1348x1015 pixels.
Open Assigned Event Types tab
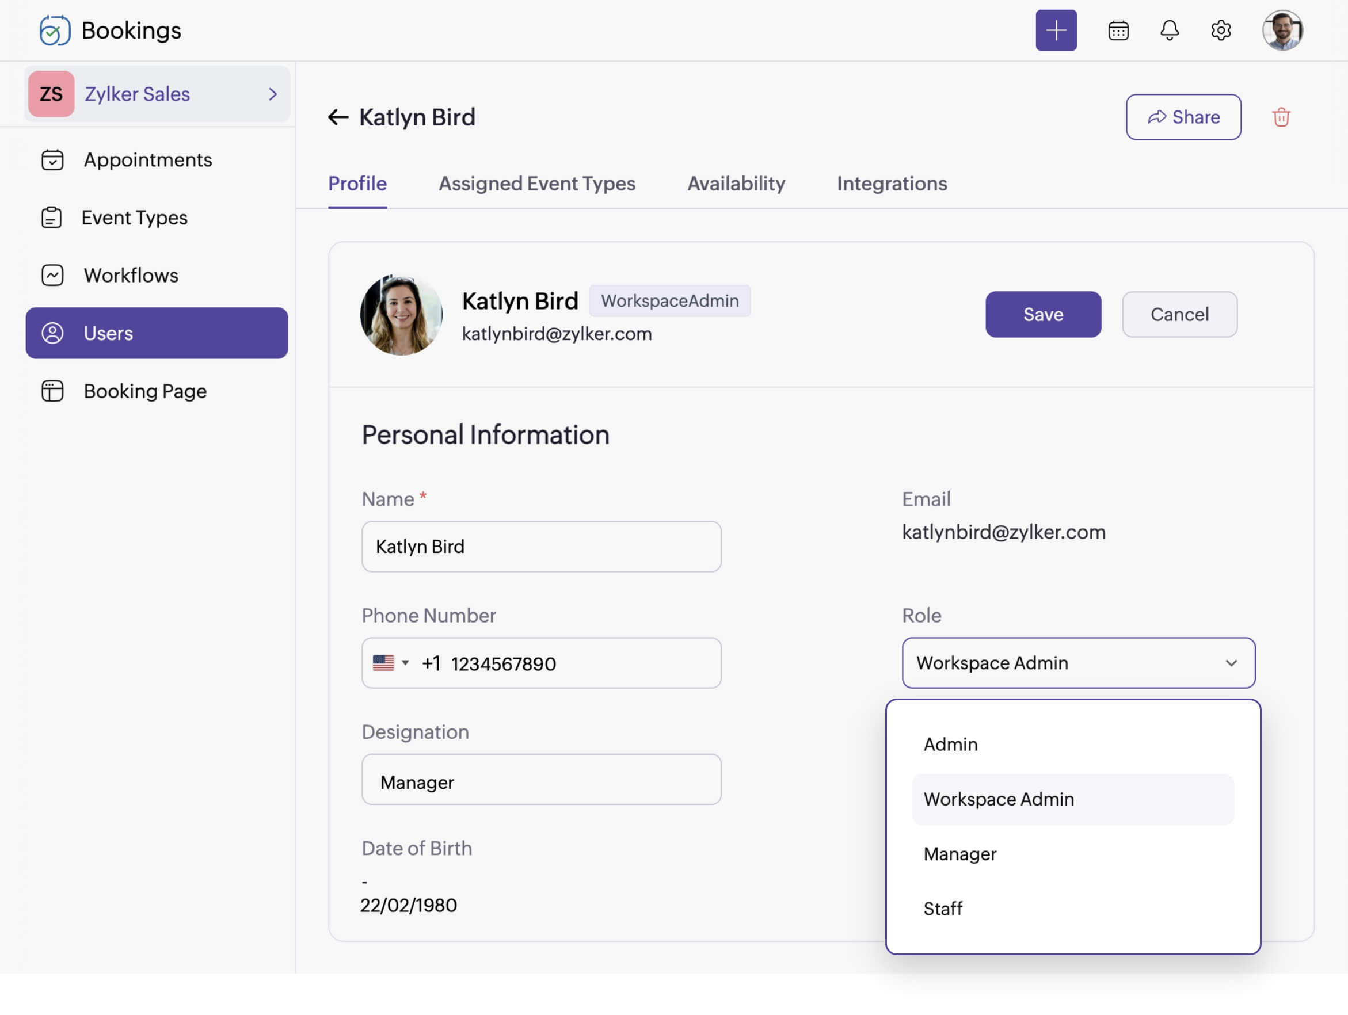(x=536, y=184)
